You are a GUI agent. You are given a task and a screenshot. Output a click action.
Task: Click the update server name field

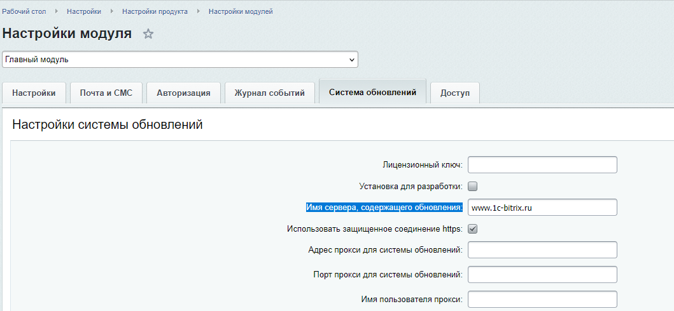(x=542, y=208)
